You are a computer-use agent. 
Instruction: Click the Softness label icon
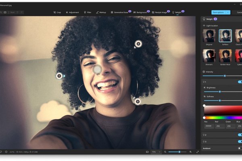click(x=204, y=97)
